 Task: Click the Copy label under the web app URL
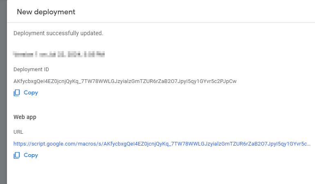[x=31, y=155]
